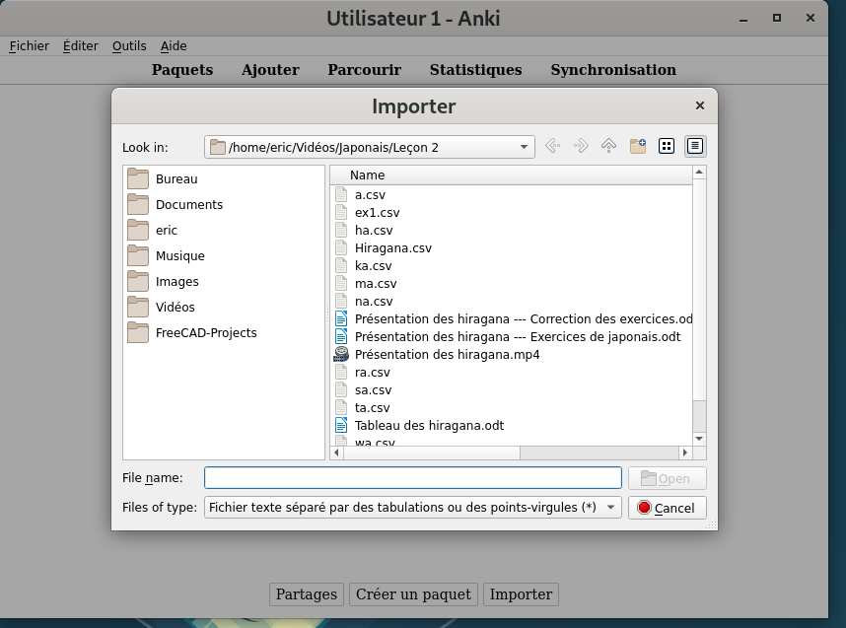
Task: Go to parent directory icon
Action: coord(608,146)
